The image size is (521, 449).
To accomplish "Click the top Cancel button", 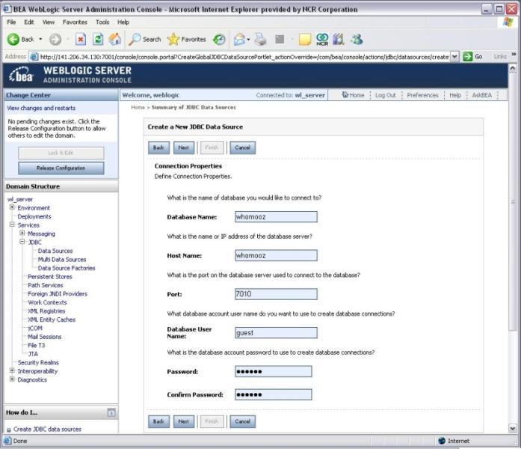I will pyautogui.click(x=242, y=147).
